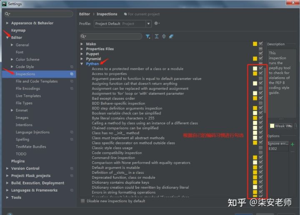Click severity swatch for 'Access to properties'
300x215 pixels.
pos(255,73)
